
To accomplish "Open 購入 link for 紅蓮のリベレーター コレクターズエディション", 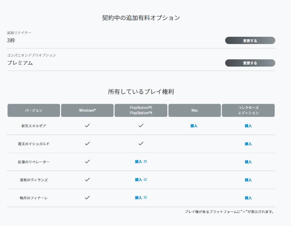I will tap(248, 162).
